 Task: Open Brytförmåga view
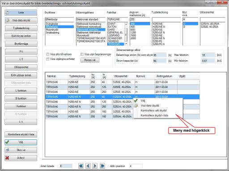coord(21,44)
